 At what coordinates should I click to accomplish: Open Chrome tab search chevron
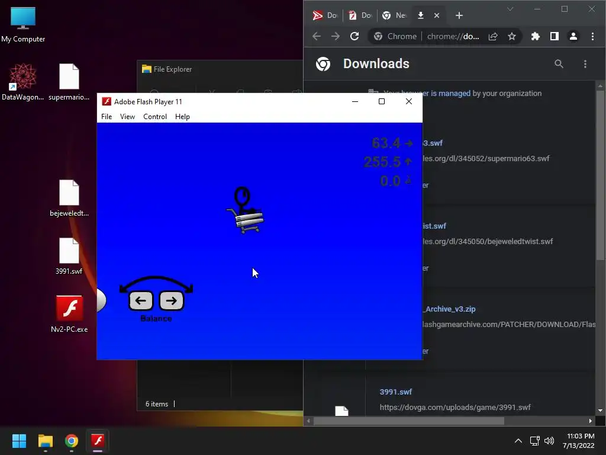(x=510, y=9)
